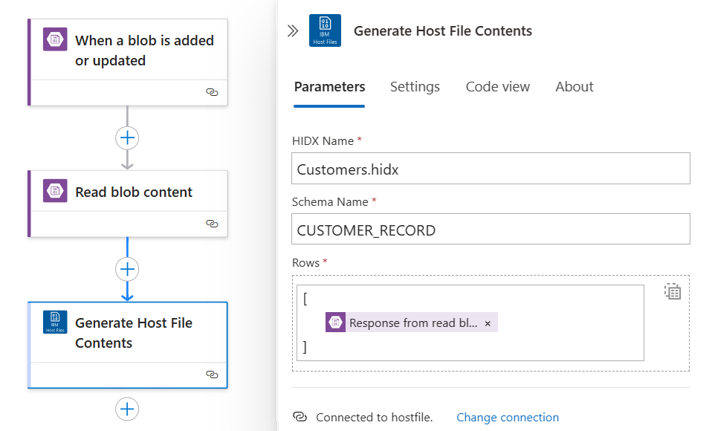Click connection link icon on Generate Host File card
This screenshot has height=431, width=706.
212,375
